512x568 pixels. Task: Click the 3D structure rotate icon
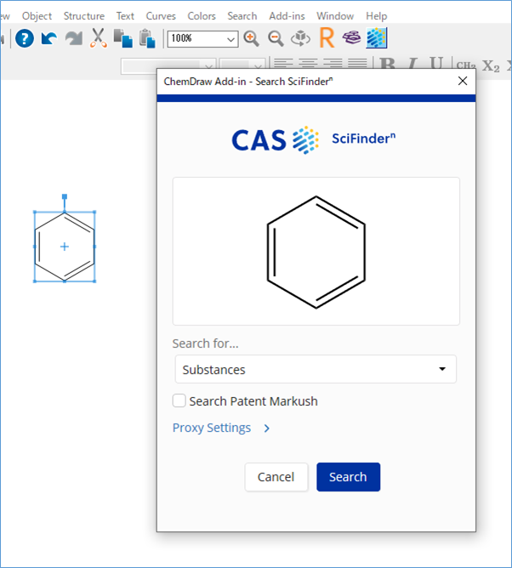(x=300, y=38)
